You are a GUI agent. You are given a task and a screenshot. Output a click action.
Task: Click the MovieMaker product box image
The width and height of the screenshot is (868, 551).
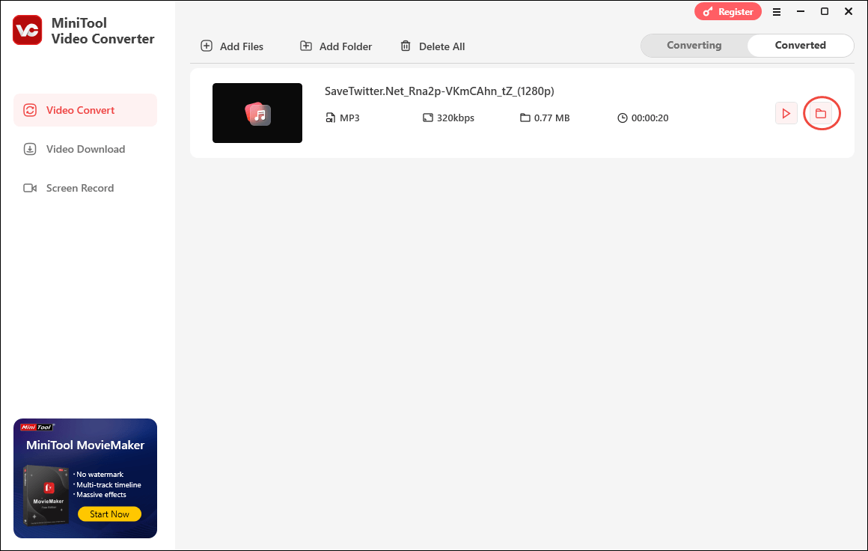point(46,495)
